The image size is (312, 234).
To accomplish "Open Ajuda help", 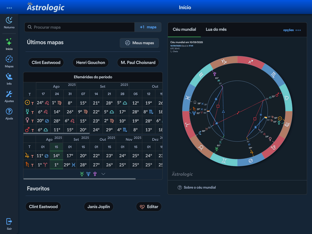I will pyautogui.click(x=9, y=114).
